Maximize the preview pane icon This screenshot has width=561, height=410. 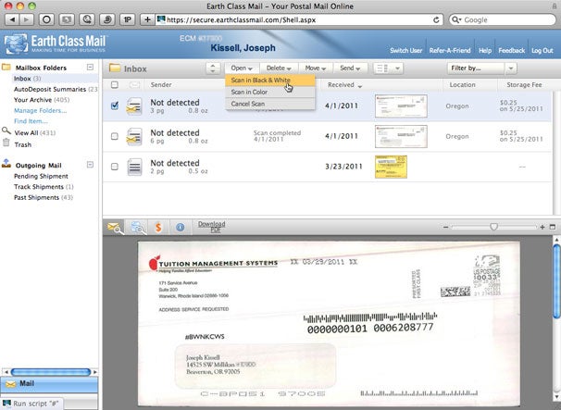(553, 227)
